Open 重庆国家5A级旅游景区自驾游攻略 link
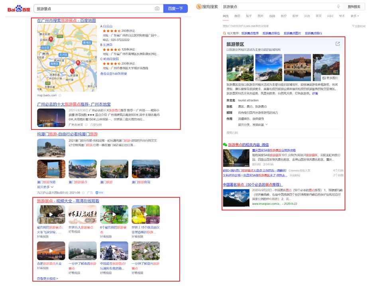The height and width of the screenshot is (286, 377). tap(274, 150)
